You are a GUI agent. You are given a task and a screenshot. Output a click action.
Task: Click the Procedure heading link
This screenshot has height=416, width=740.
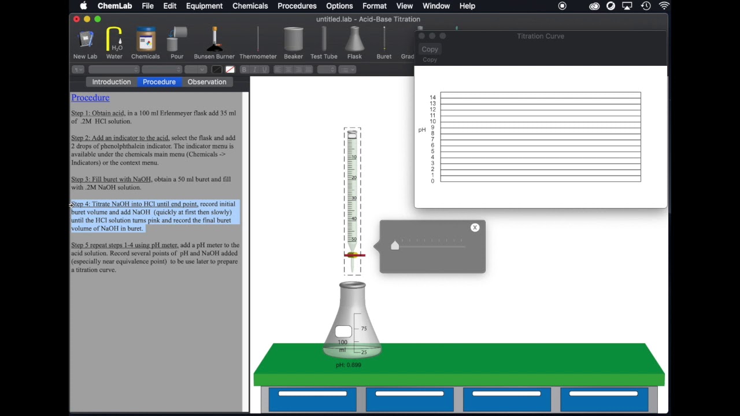tap(90, 98)
